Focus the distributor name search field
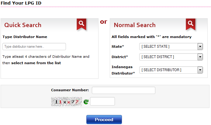 34,47
